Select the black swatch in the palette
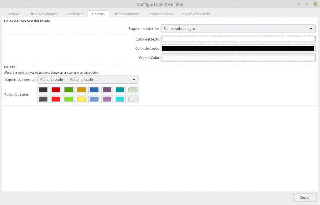This screenshot has width=320, height=205. coord(43,90)
